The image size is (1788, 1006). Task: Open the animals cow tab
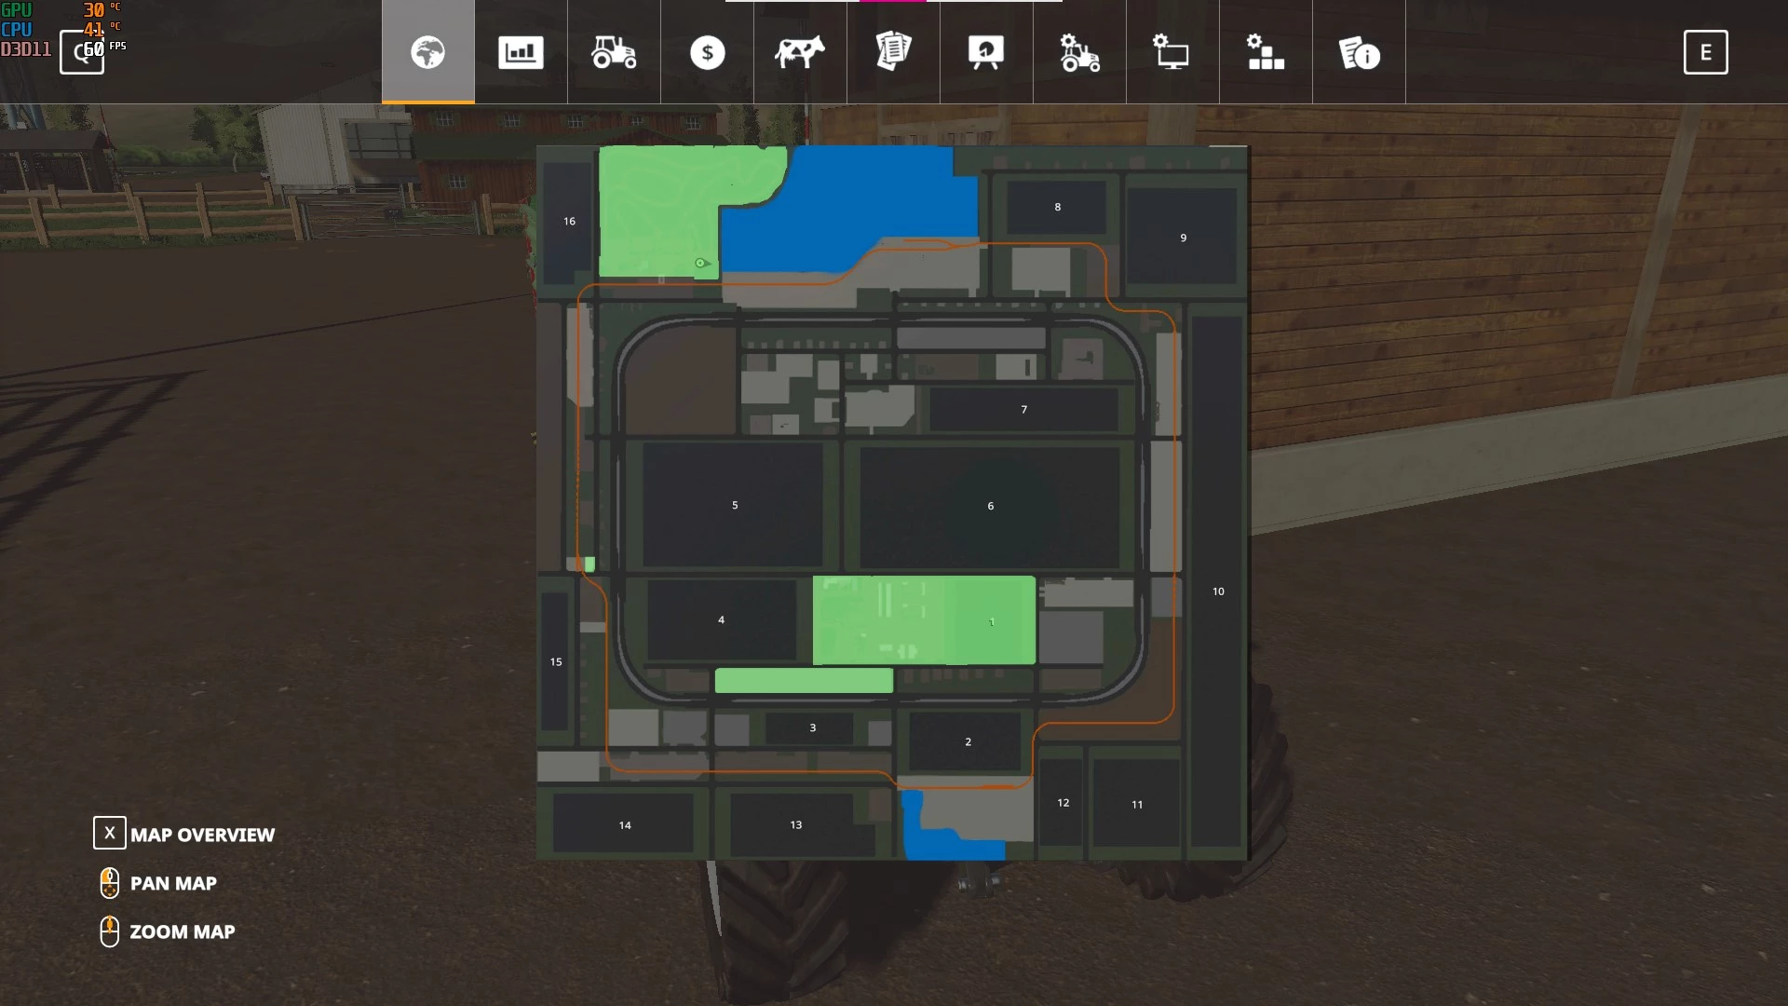point(800,52)
